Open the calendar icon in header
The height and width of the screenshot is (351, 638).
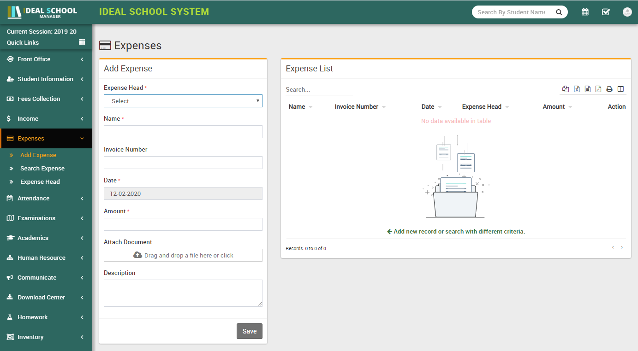click(x=585, y=12)
